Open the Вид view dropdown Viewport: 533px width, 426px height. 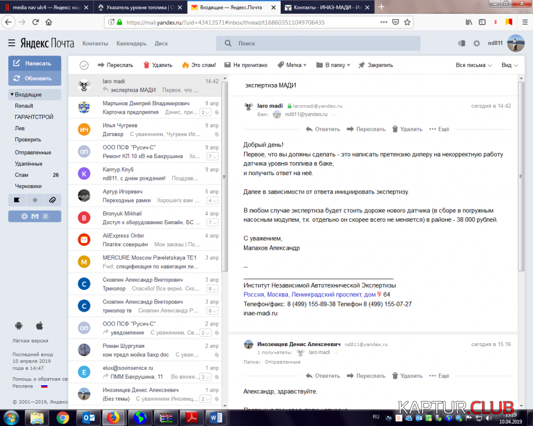click(x=509, y=65)
